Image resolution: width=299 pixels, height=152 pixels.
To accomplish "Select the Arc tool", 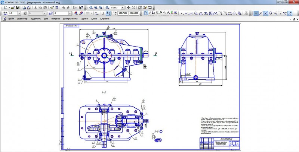I will (201, 13).
